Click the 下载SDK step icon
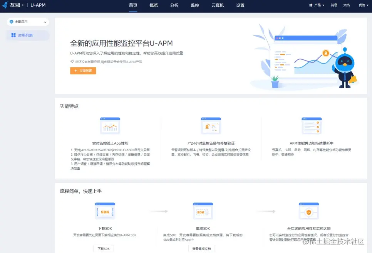This screenshot has height=253, width=372. tap(105, 211)
